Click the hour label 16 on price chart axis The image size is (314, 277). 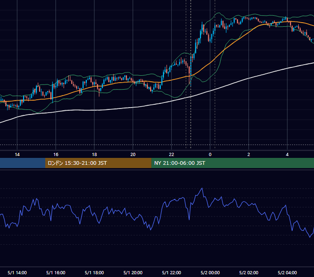click(x=56, y=155)
